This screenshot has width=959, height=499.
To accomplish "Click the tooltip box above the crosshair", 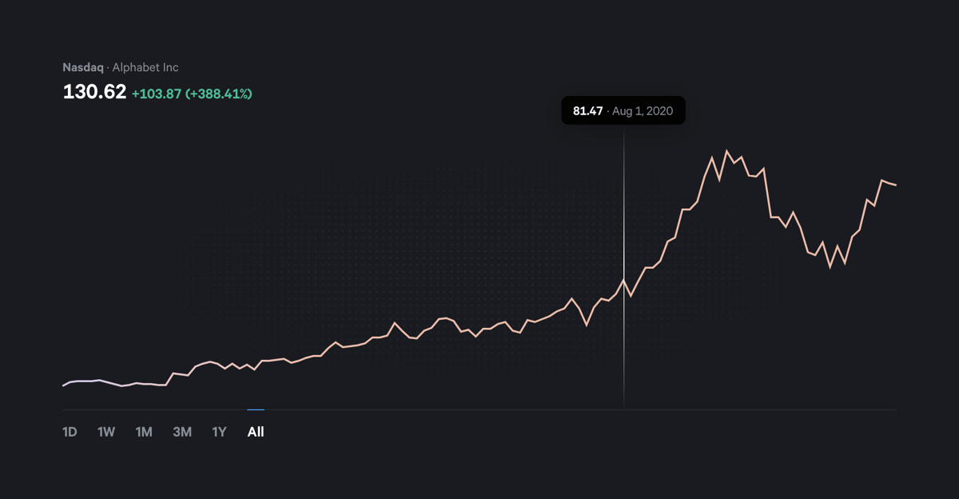I will tap(623, 110).
